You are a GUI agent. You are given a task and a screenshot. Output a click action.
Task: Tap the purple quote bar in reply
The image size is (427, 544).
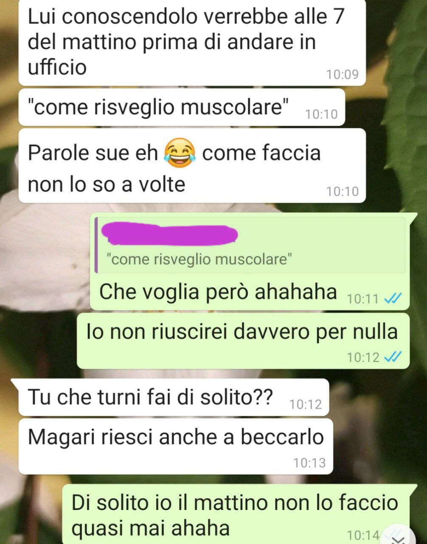[96, 245]
